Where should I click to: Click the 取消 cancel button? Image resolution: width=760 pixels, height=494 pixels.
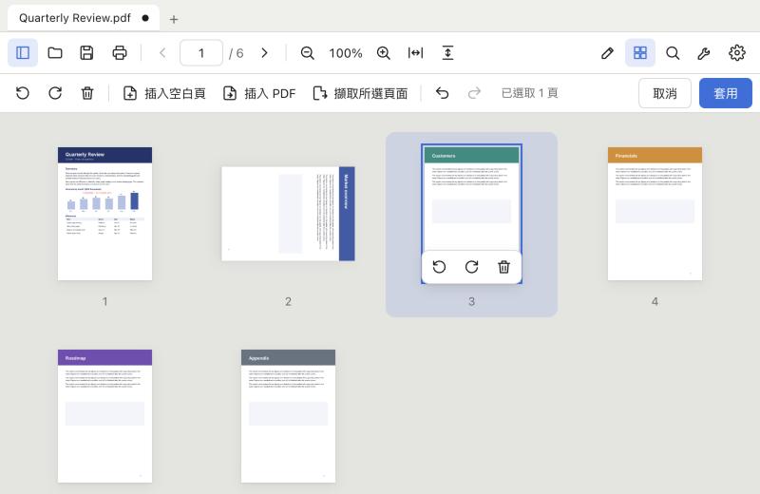(664, 93)
